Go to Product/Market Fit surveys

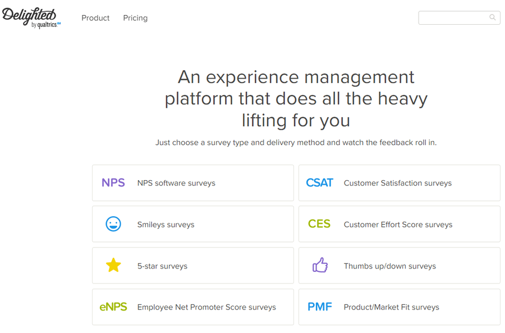400,307
